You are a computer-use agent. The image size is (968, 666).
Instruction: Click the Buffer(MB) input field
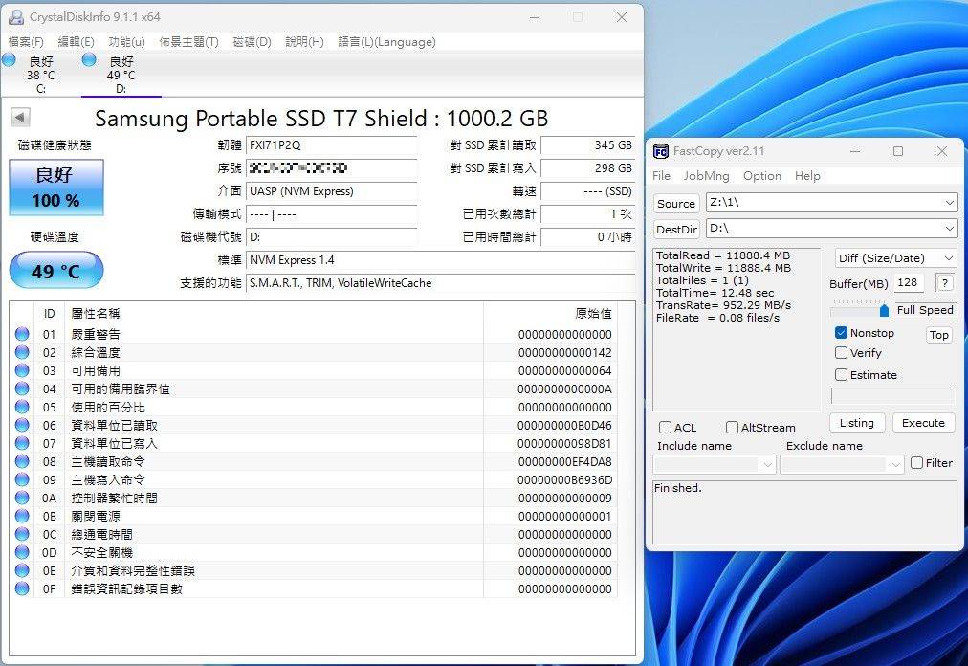click(907, 282)
